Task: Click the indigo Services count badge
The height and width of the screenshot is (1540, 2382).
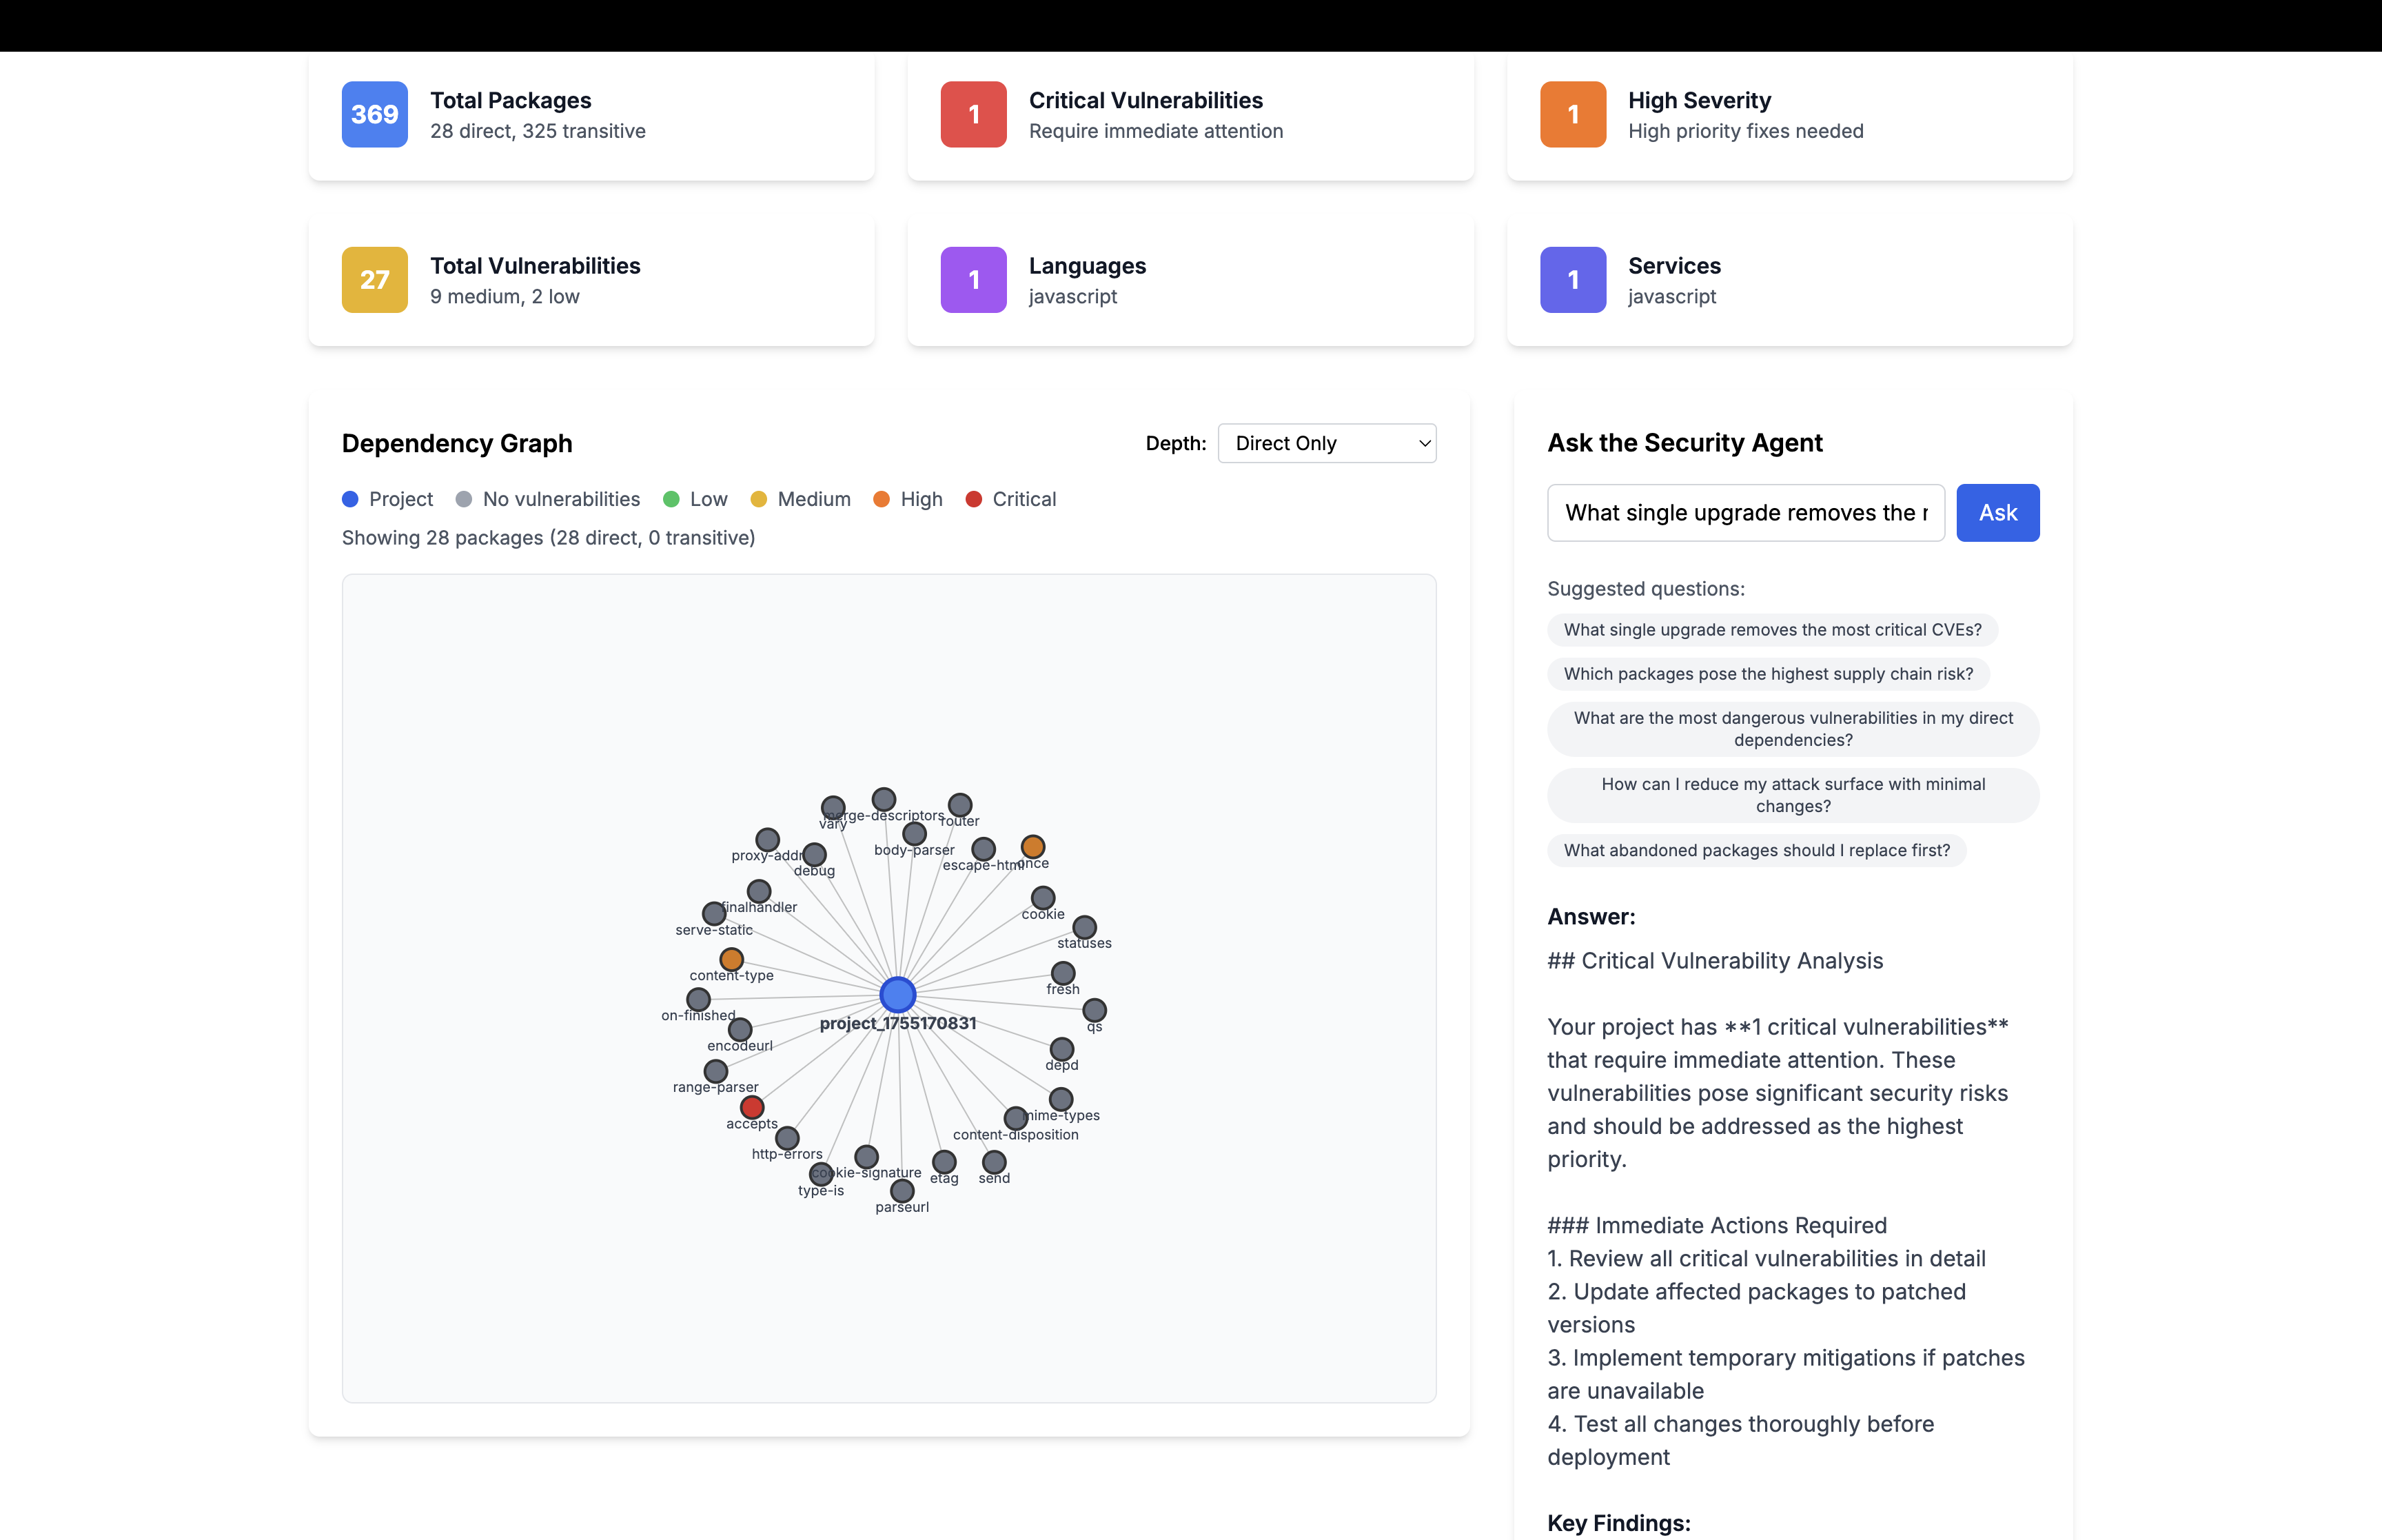Action: 1572,280
